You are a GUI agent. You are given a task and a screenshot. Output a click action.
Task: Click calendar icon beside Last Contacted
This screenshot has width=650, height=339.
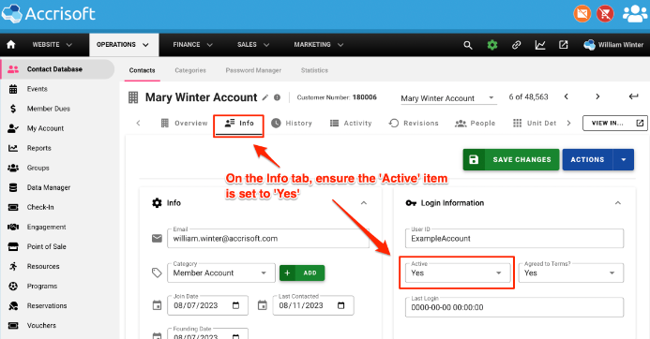coord(262,305)
